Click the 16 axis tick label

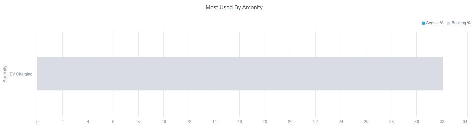click(x=240, y=122)
